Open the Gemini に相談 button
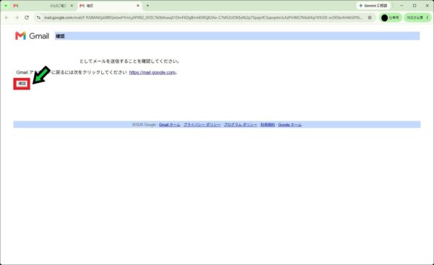Image resolution: width=434 pixels, height=265 pixels. click(x=373, y=6)
